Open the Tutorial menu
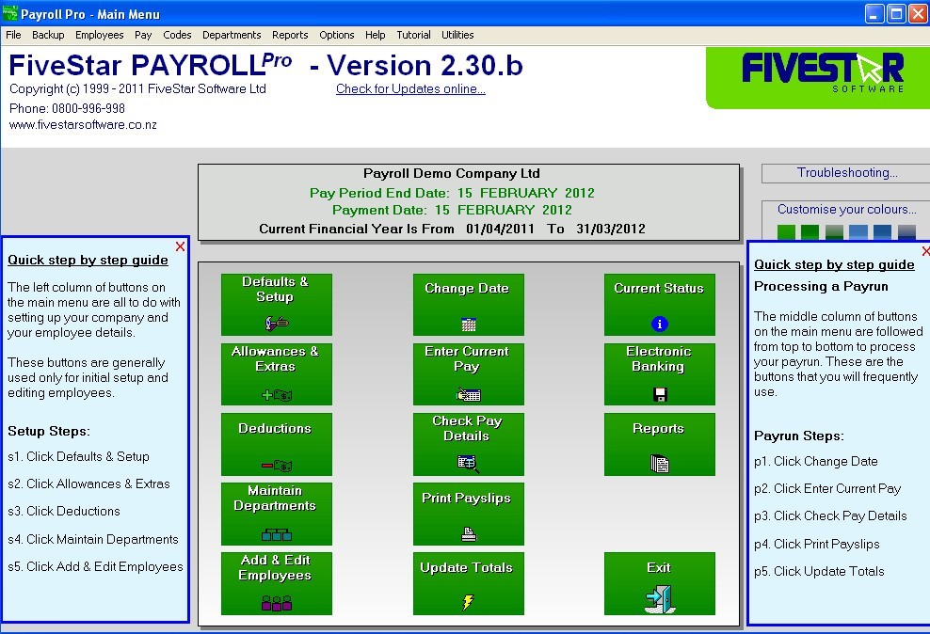This screenshot has width=930, height=634. point(413,35)
